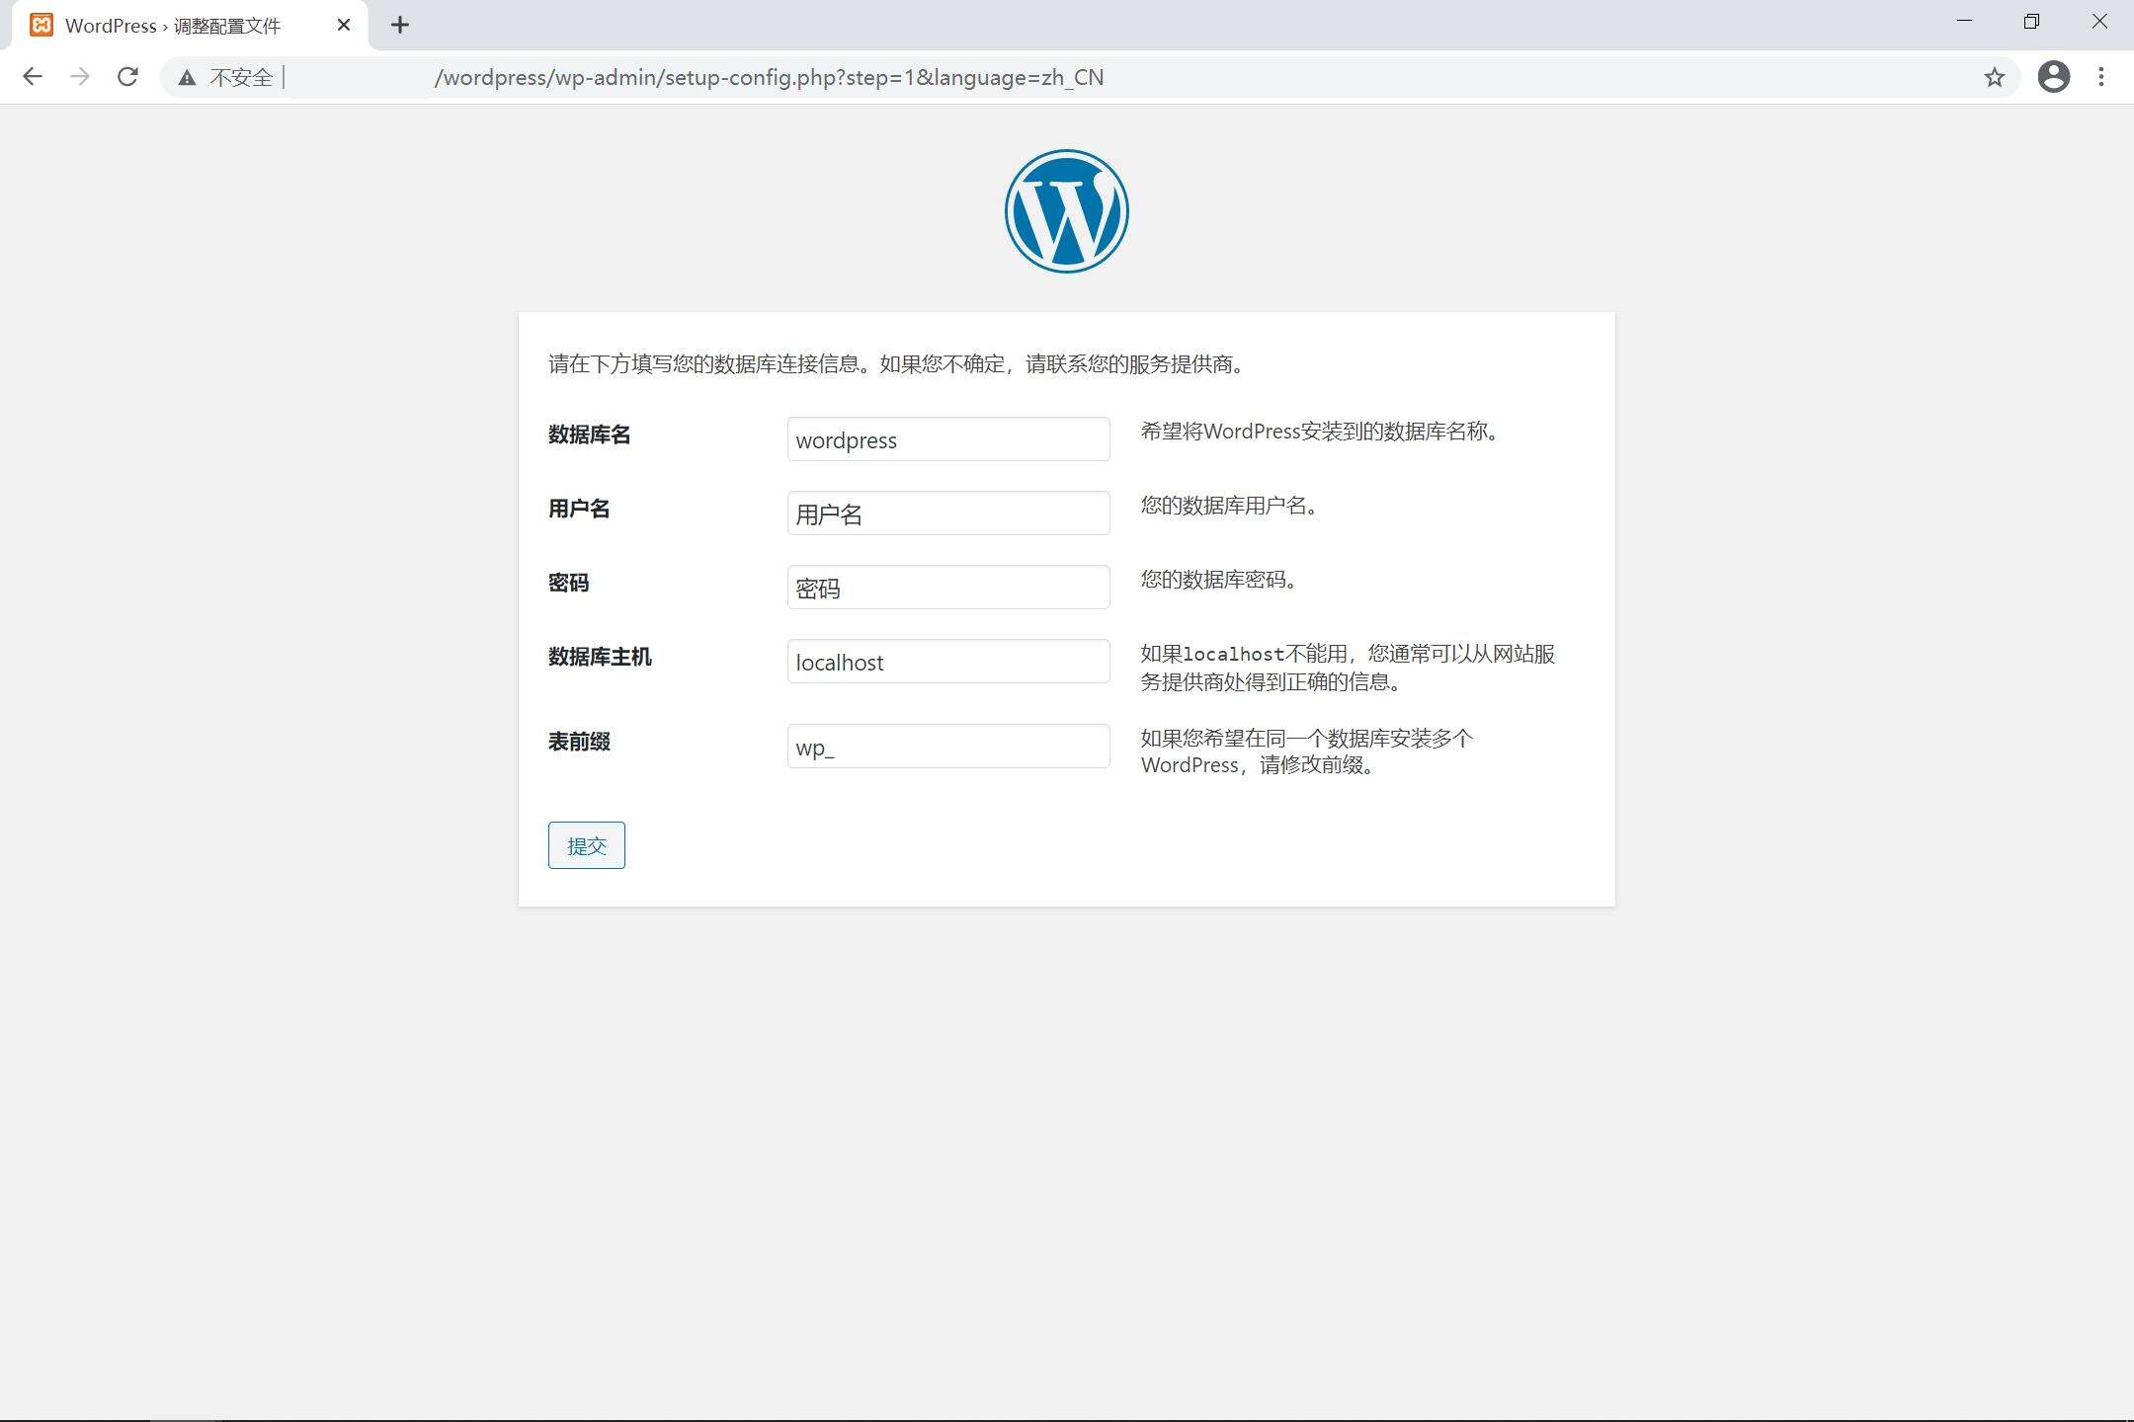Click the text 您的数据库用户名。
2134x1422 pixels.
[1230, 506]
